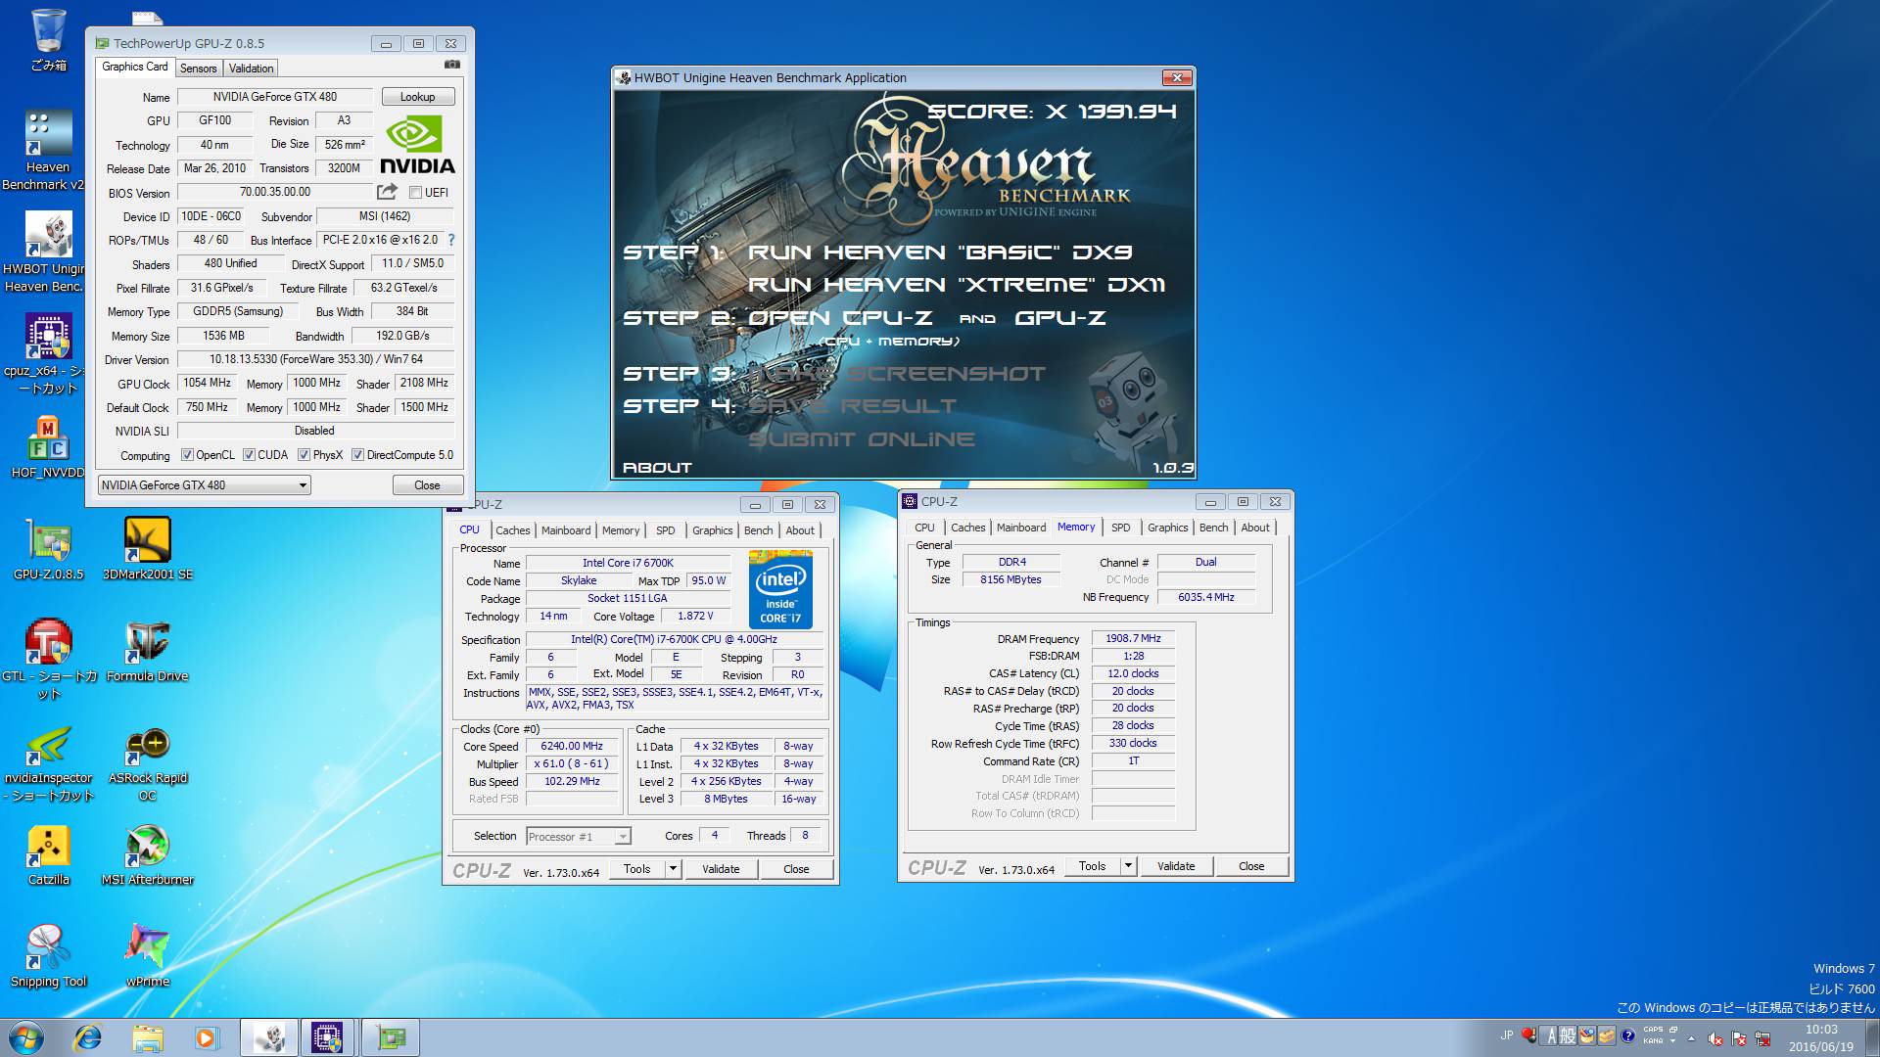The image size is (1880, 1057).
Task: Open Mainboard tab in left CPU-Z window
Action: click(566, 530)
